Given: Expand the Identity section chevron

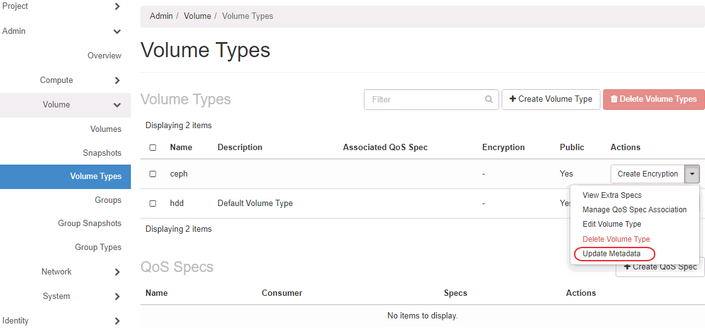Looking at the screenshot, I should pos(117,321).
